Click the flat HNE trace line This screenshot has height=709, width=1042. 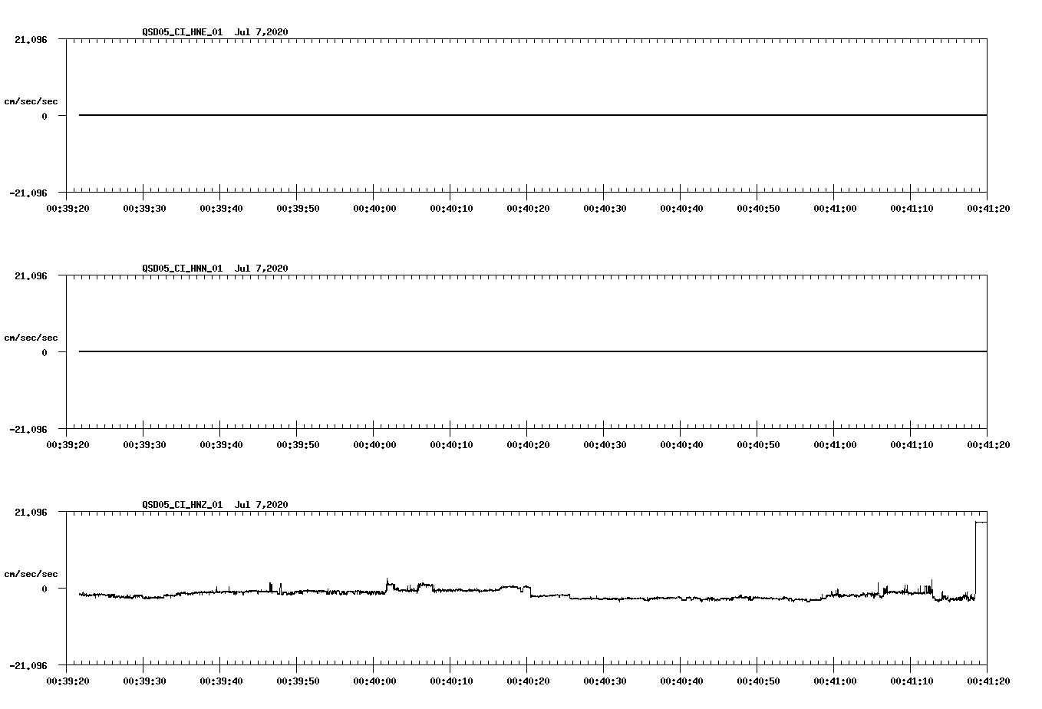(x=533, y=115)
